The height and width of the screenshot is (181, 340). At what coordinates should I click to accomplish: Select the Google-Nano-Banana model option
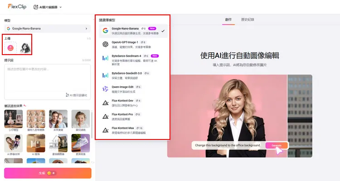click(x=133, y=31)
